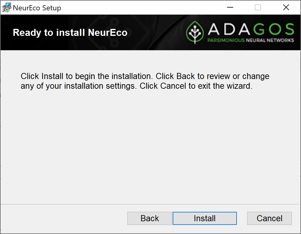Cancel the NeurEco setup wizard

[269, 218]
